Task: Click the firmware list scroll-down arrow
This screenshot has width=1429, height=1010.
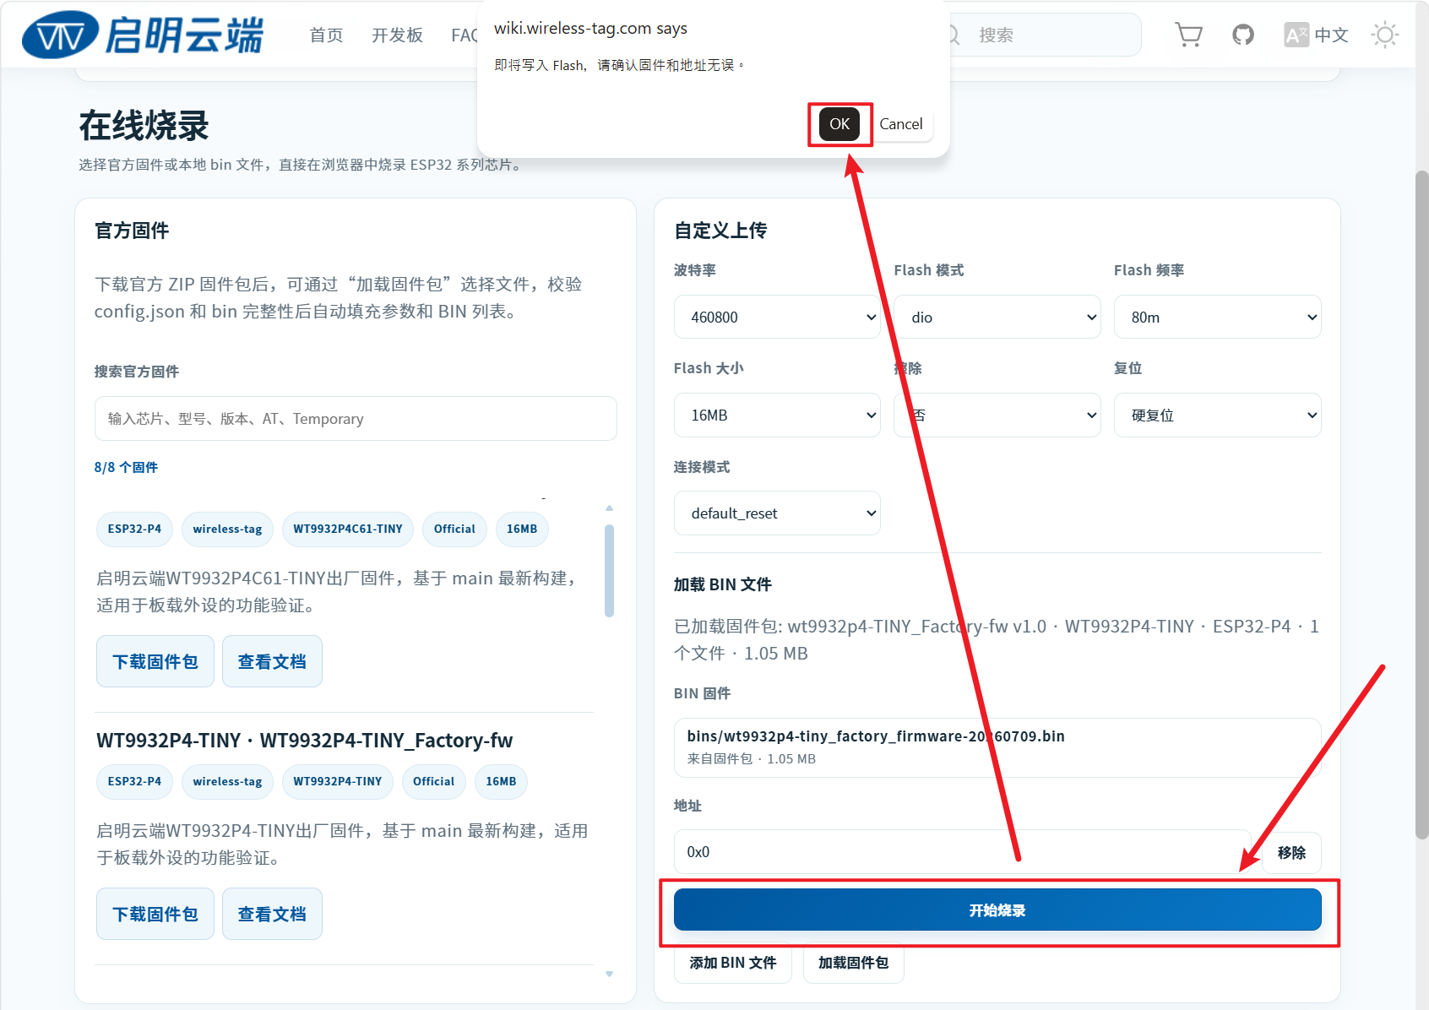Action: pyautogui.click(x=609, y=974)
